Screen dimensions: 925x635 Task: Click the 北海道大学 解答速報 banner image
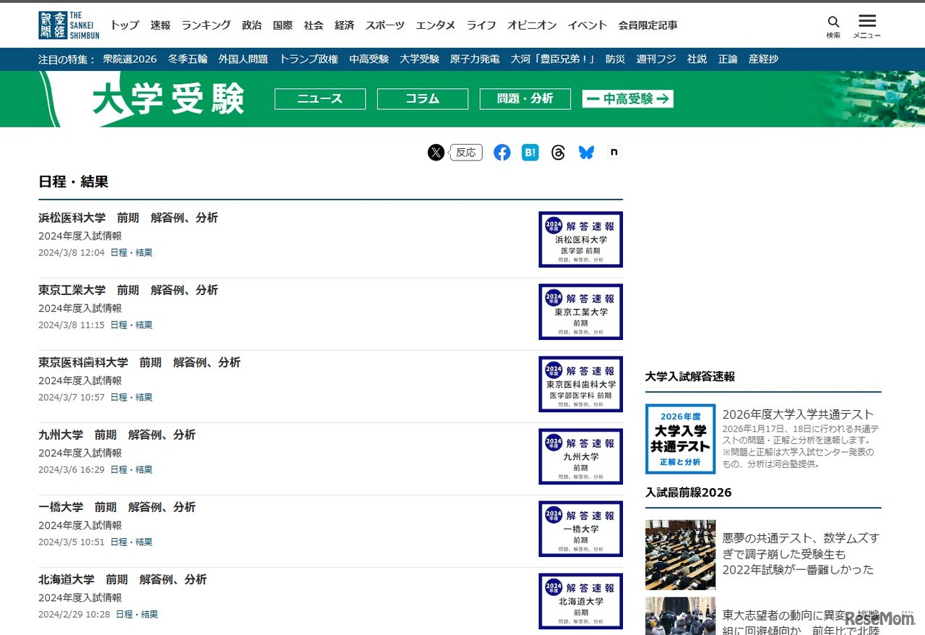580,601
